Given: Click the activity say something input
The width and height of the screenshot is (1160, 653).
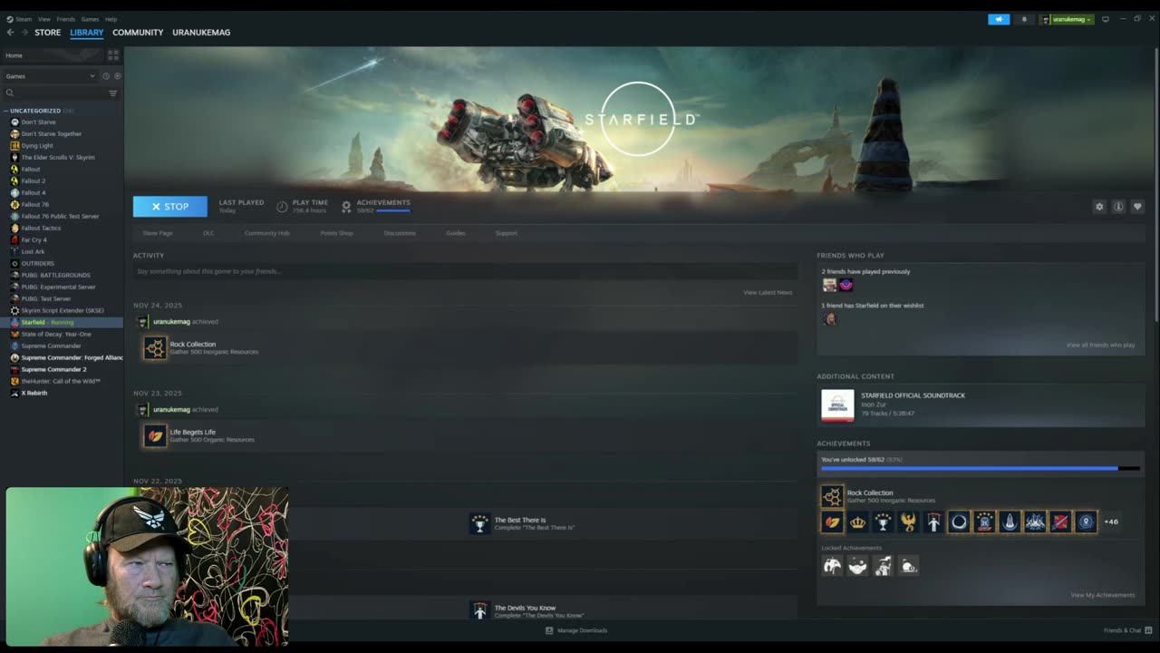Looking at the screenshot, I should tap(465, 271).
